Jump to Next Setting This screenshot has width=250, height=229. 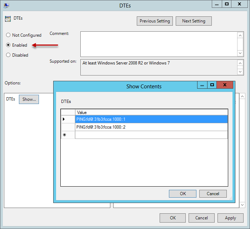pos(194,21)
